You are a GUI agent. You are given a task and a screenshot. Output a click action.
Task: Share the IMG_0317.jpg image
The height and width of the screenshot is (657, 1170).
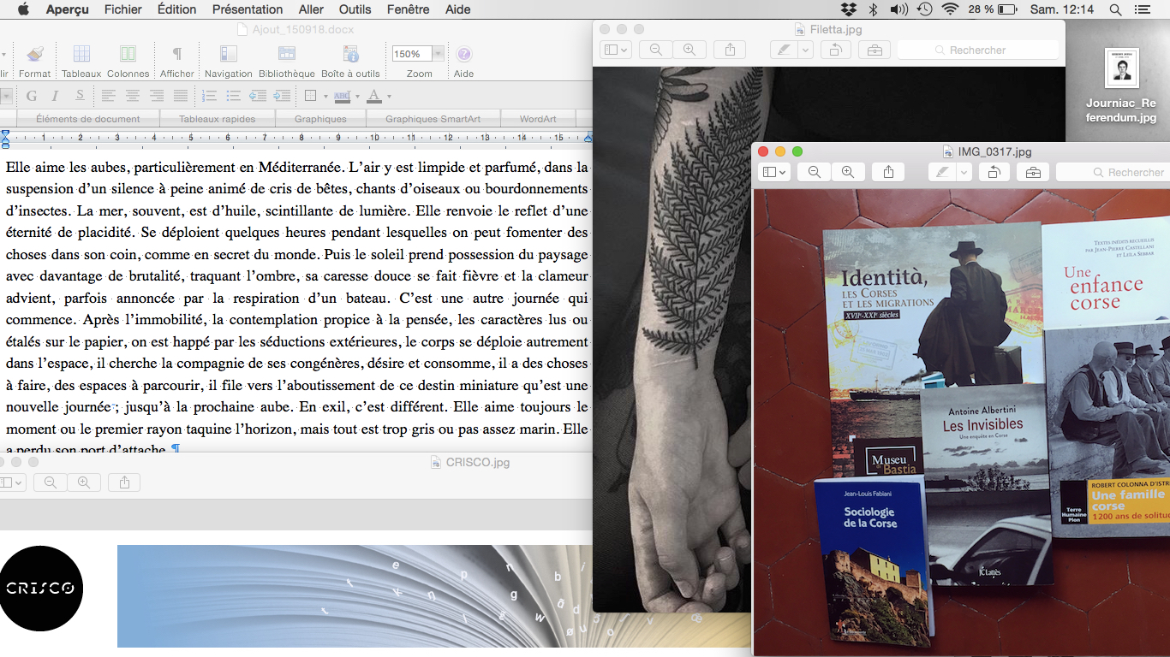(888, 173)
